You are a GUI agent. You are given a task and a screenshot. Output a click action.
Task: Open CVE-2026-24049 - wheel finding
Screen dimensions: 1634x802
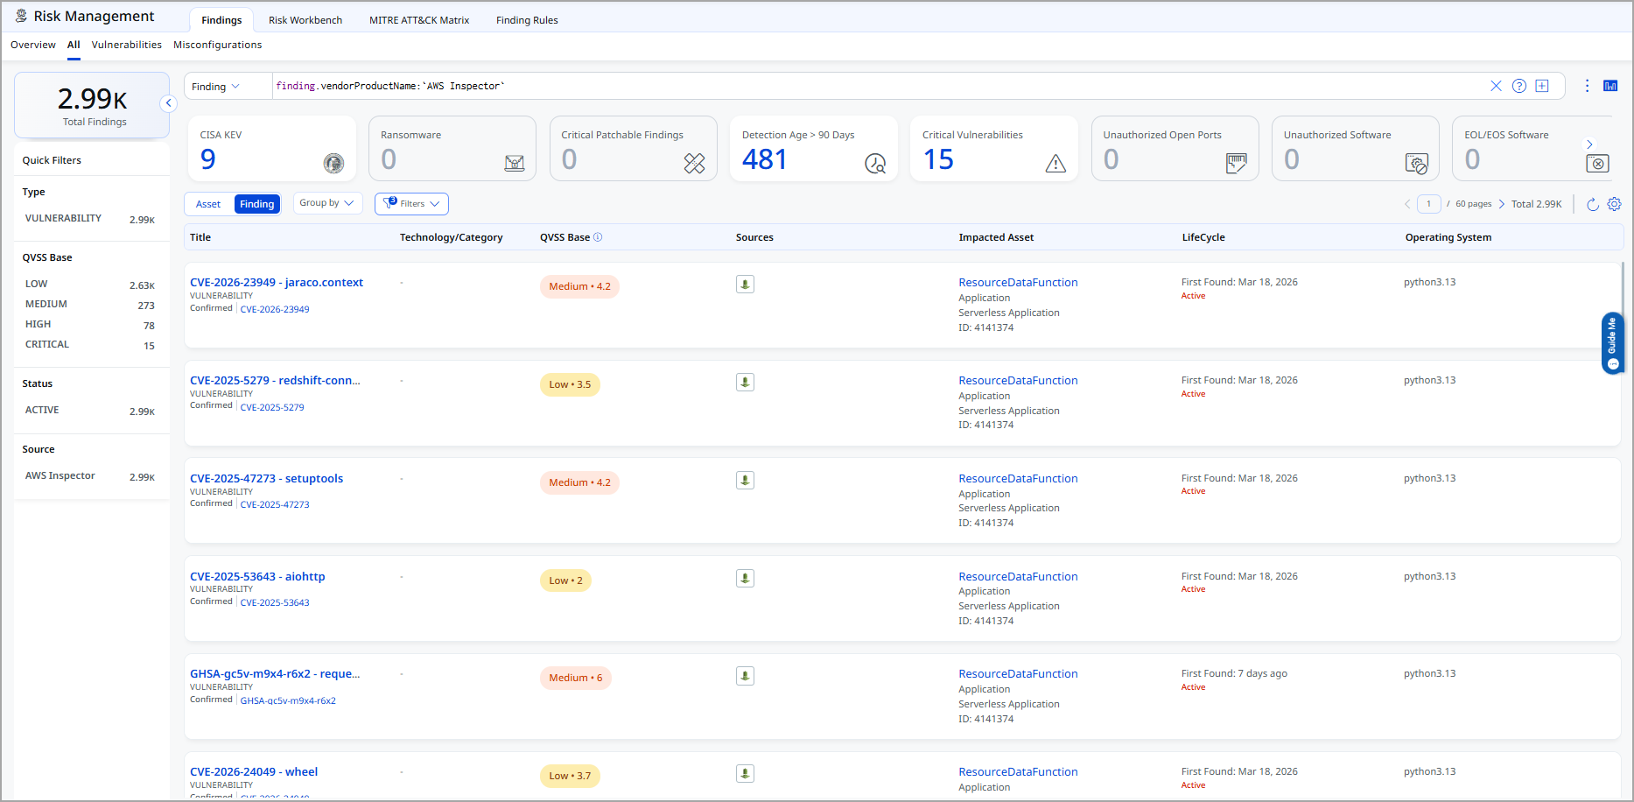254,772
